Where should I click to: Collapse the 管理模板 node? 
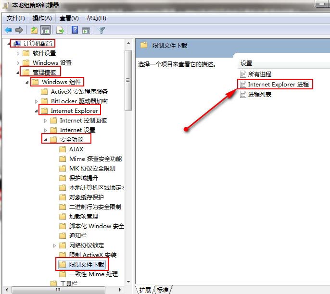pyautogui.click(x=18, y=73)
